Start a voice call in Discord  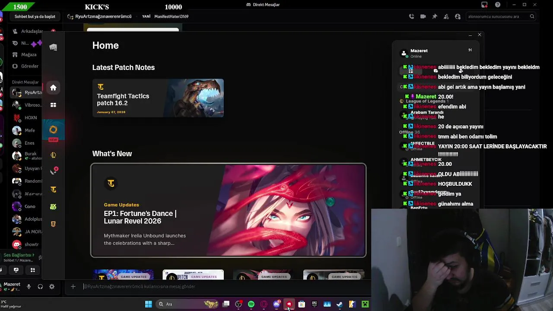coord(412,16)
